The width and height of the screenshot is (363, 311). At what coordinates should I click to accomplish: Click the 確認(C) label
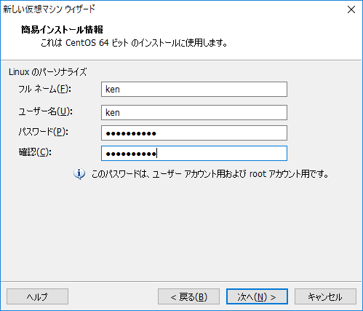tap(35, 152)
